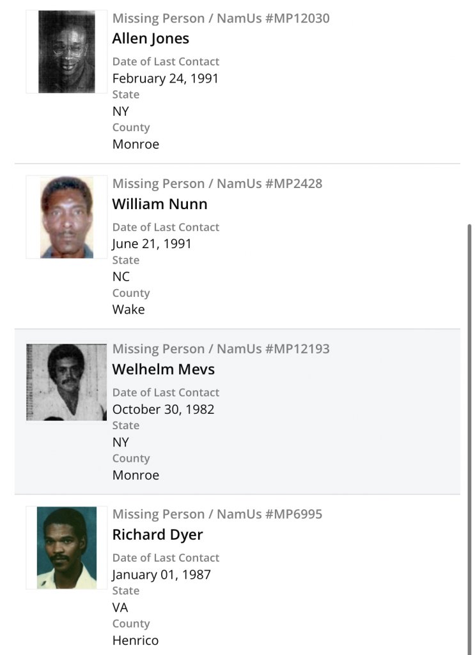Image resolution: width=475 pixels, height=655 pixels.
Task: Select the January 01, 1987 contact date
Action: pos(162,574)
